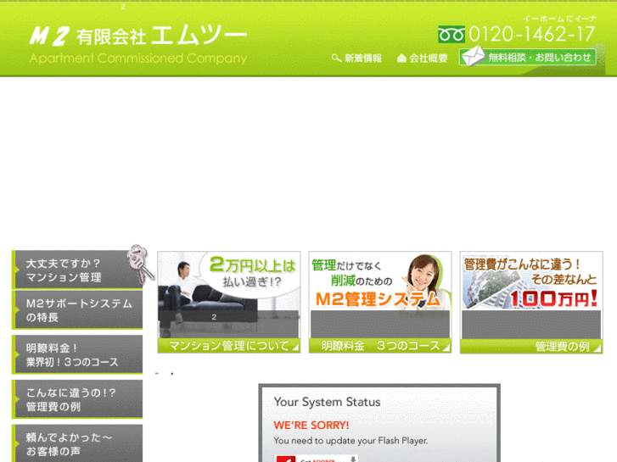617x462 pixels.
Task: Click the green free-dial phone icon
Action: coord(452,35)
